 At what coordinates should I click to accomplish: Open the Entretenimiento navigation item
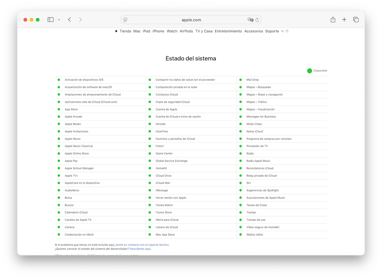228,31
